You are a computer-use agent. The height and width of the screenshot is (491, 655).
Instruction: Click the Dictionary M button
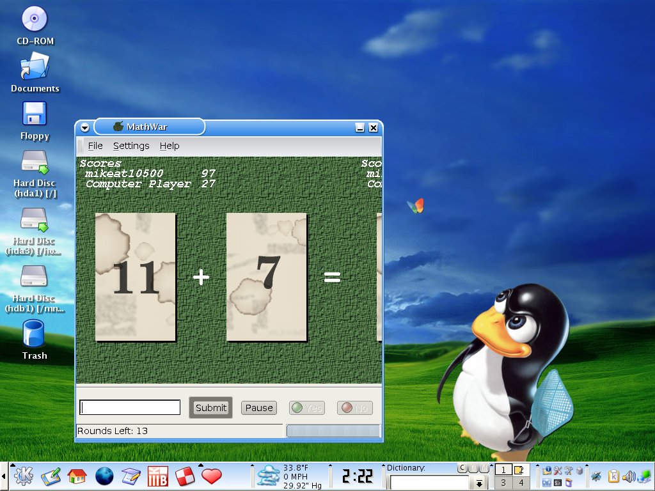click(484, 468)
